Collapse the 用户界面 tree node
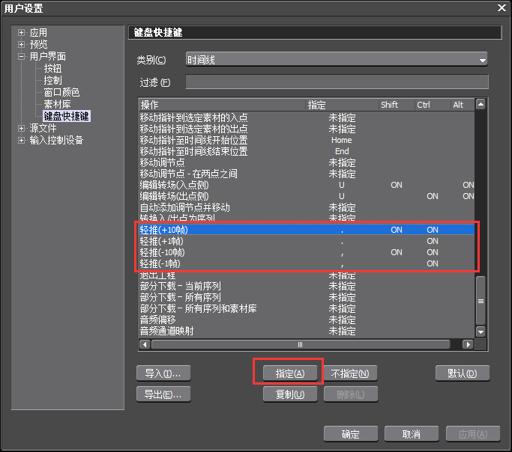This screenshot has height=452, width=512. [21, 56]
